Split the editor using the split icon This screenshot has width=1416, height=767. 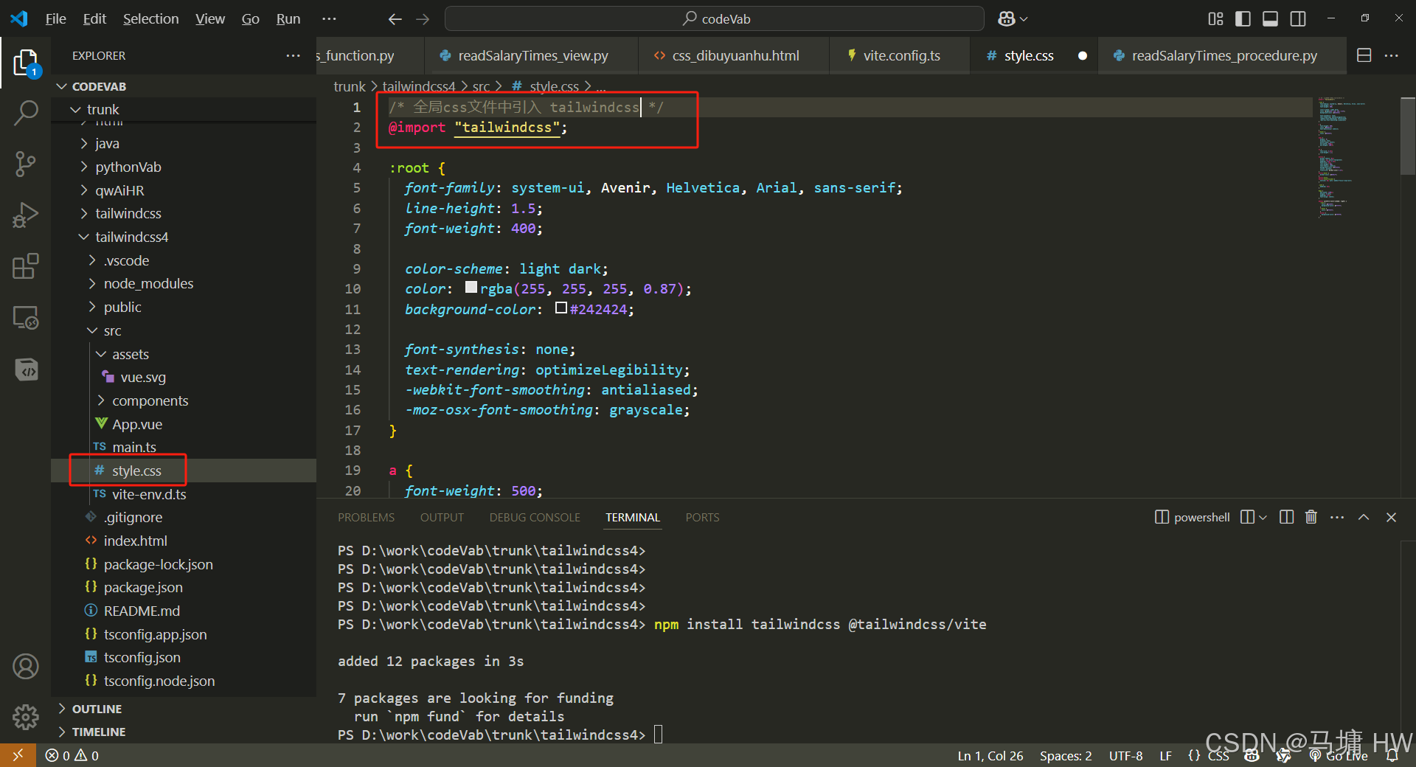click(x=1363, y=55)
